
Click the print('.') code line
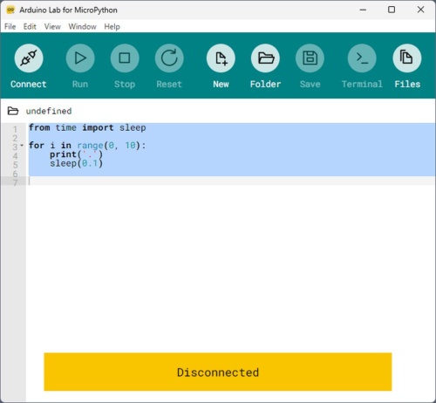coord(76,154)
